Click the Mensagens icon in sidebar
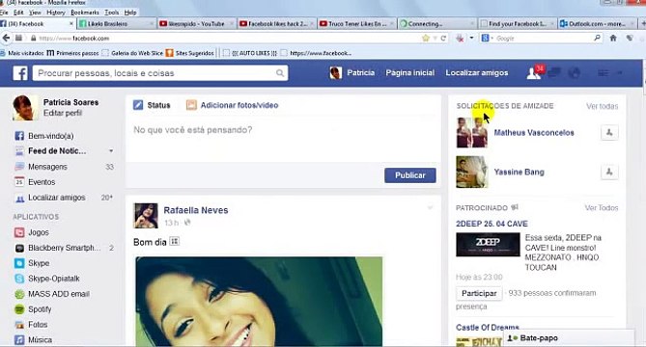Viewport: 646px width, 347px height. (x=19, y=167)
